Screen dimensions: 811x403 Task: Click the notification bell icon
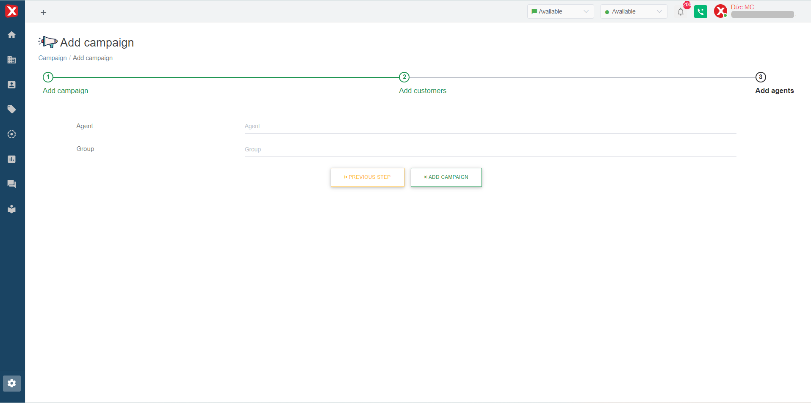coord(681,12)
